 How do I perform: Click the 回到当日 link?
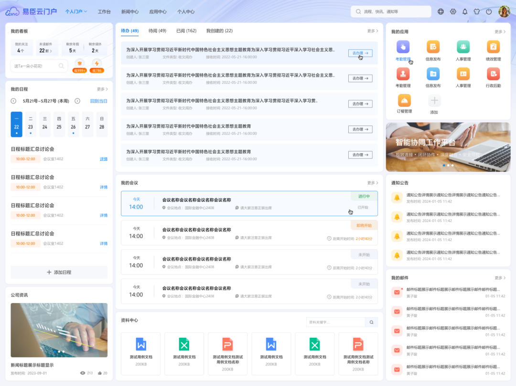click(99, 101)
